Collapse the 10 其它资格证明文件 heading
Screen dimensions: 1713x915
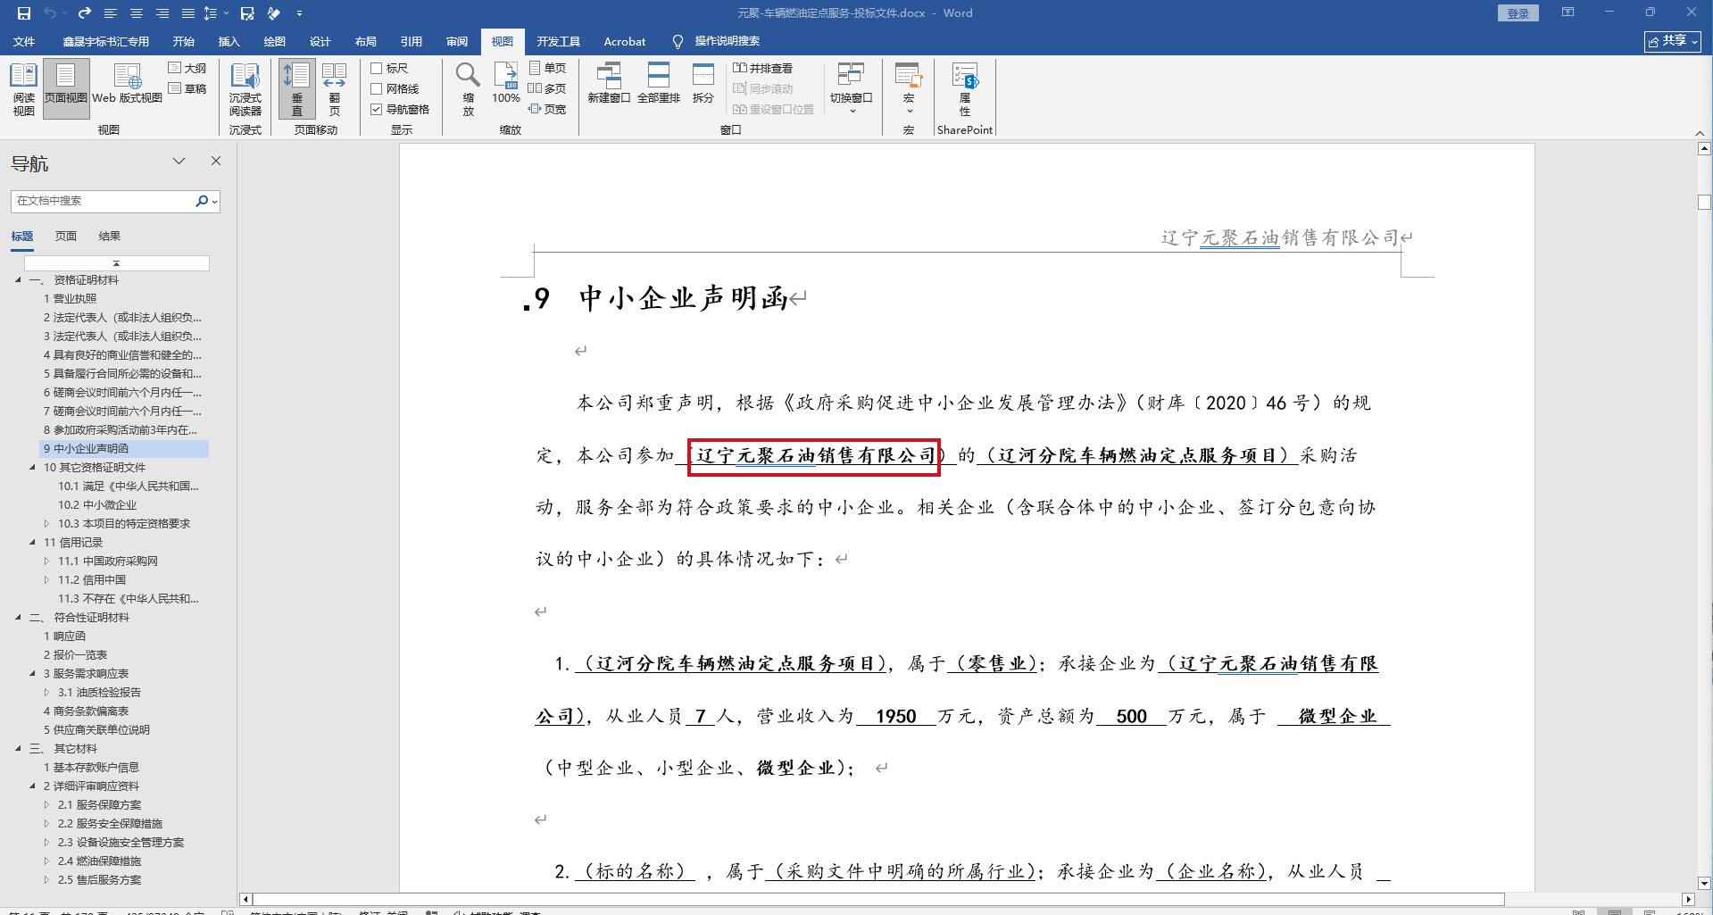tap(33, 468)
